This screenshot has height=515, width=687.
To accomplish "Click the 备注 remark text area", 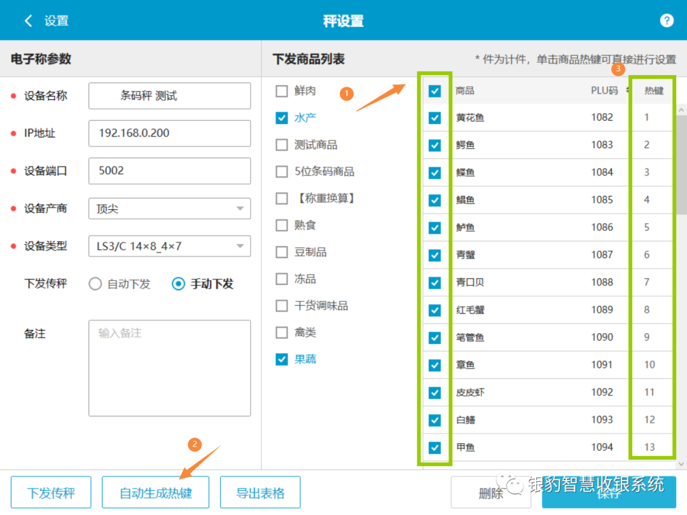I will point(169,367).
